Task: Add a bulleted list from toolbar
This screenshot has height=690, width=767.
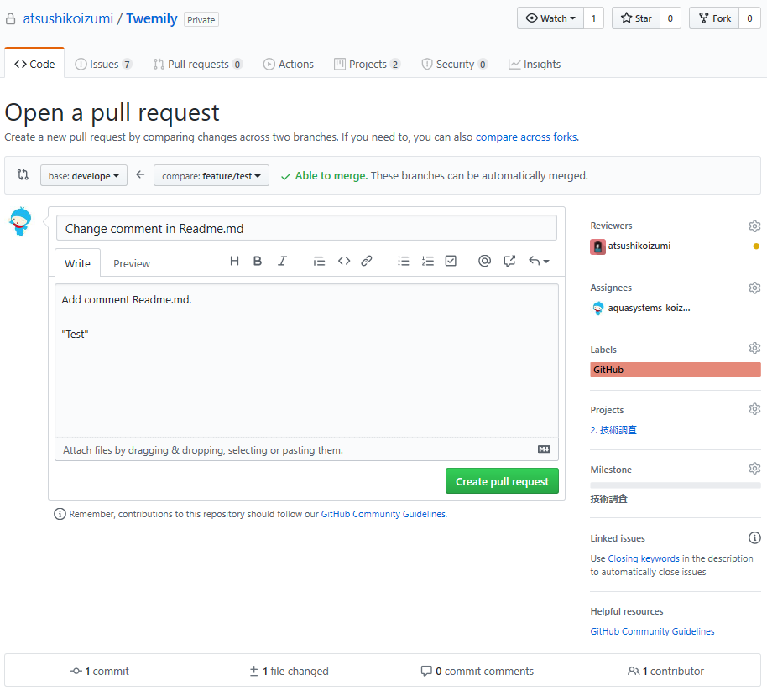Action: point(404,262)
